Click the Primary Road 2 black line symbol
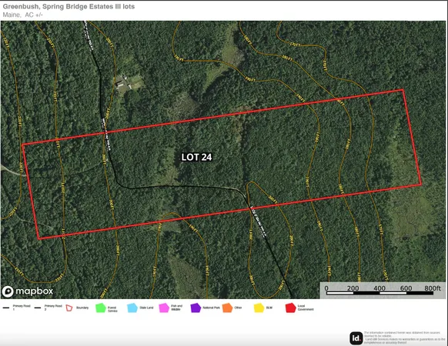448x346 pixels. click(x=38, y=308)
